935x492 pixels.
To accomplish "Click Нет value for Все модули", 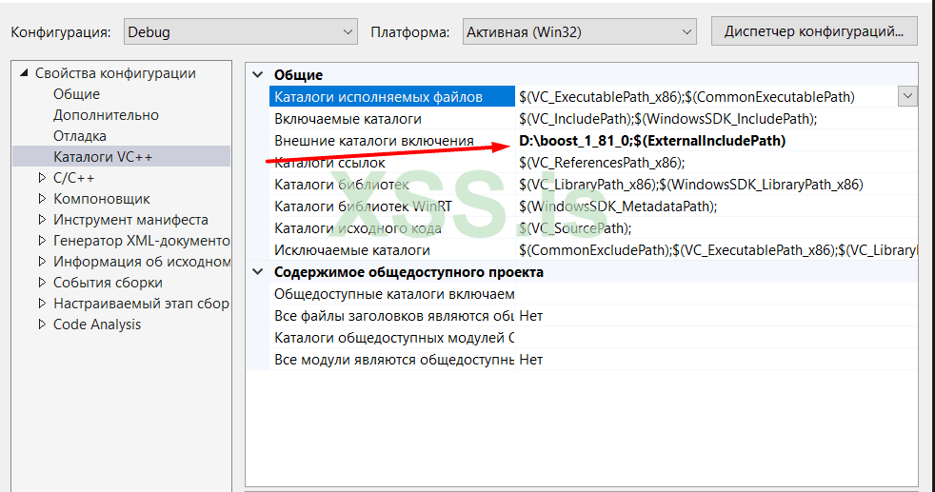I will click(717, 359).
